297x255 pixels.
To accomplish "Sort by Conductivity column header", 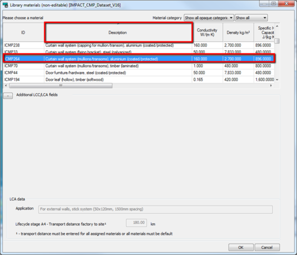I will point(207,33).
